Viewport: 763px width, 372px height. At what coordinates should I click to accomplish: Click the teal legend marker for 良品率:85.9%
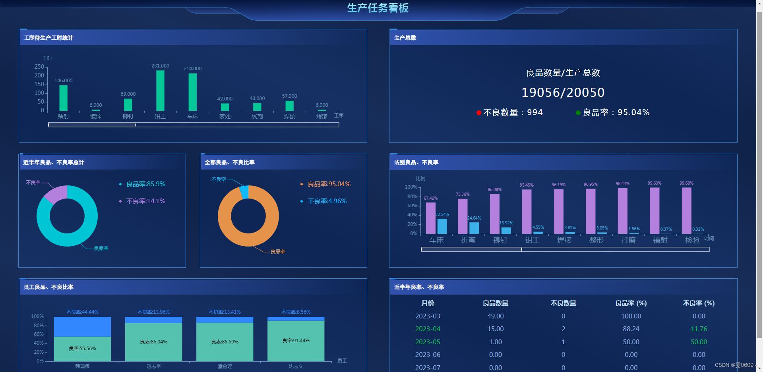(120, 184)
